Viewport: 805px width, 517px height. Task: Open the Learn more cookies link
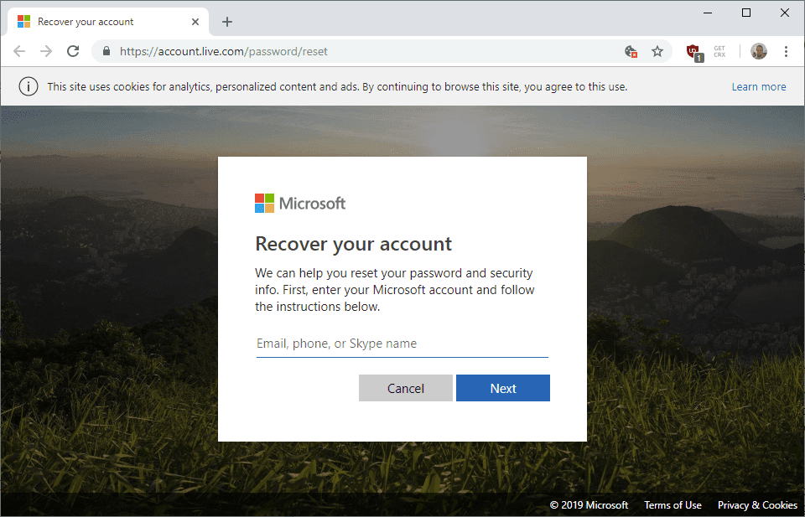[758, 87]
